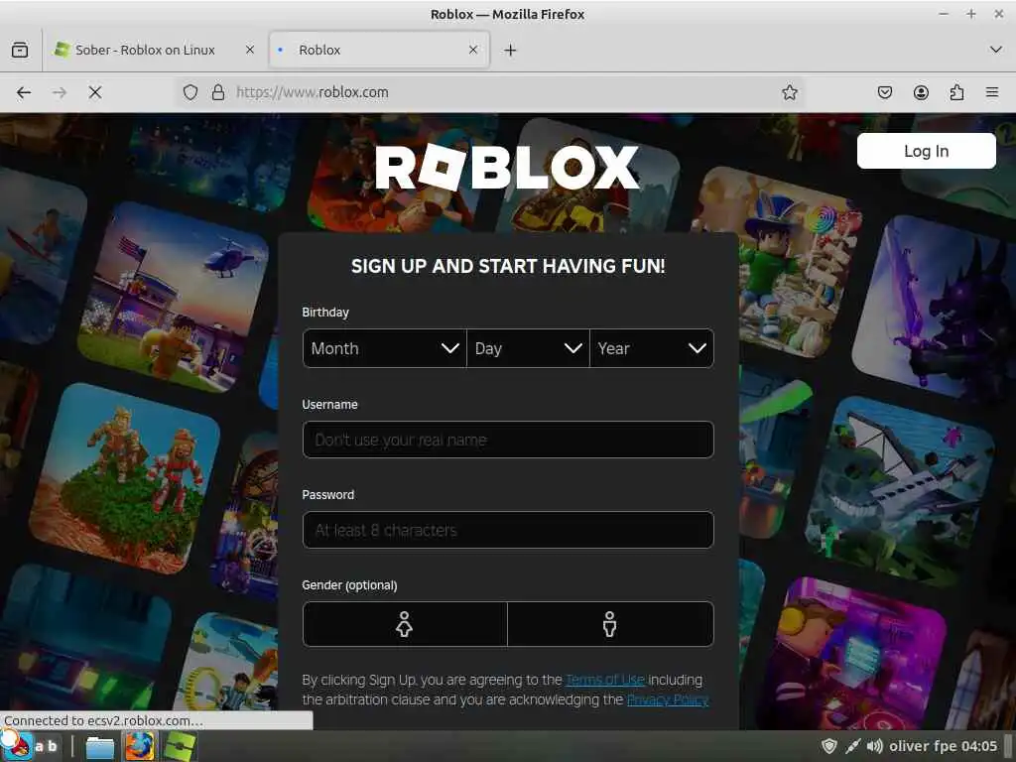Click the Log In button
Screen dimensions: 1016x762
coord(926,151)
